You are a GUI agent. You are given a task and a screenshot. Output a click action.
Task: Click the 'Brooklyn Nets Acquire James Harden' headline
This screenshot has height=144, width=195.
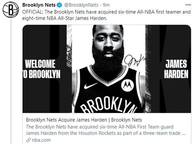click(84, 120)
